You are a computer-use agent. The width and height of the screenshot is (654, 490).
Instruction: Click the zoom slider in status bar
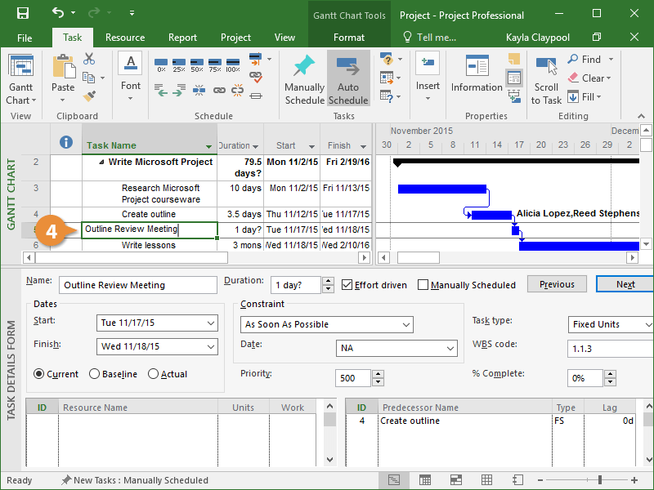(600, 480)
